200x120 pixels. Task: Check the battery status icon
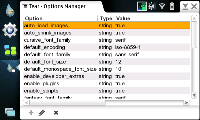pyautogui.click(x=172, y=6)
